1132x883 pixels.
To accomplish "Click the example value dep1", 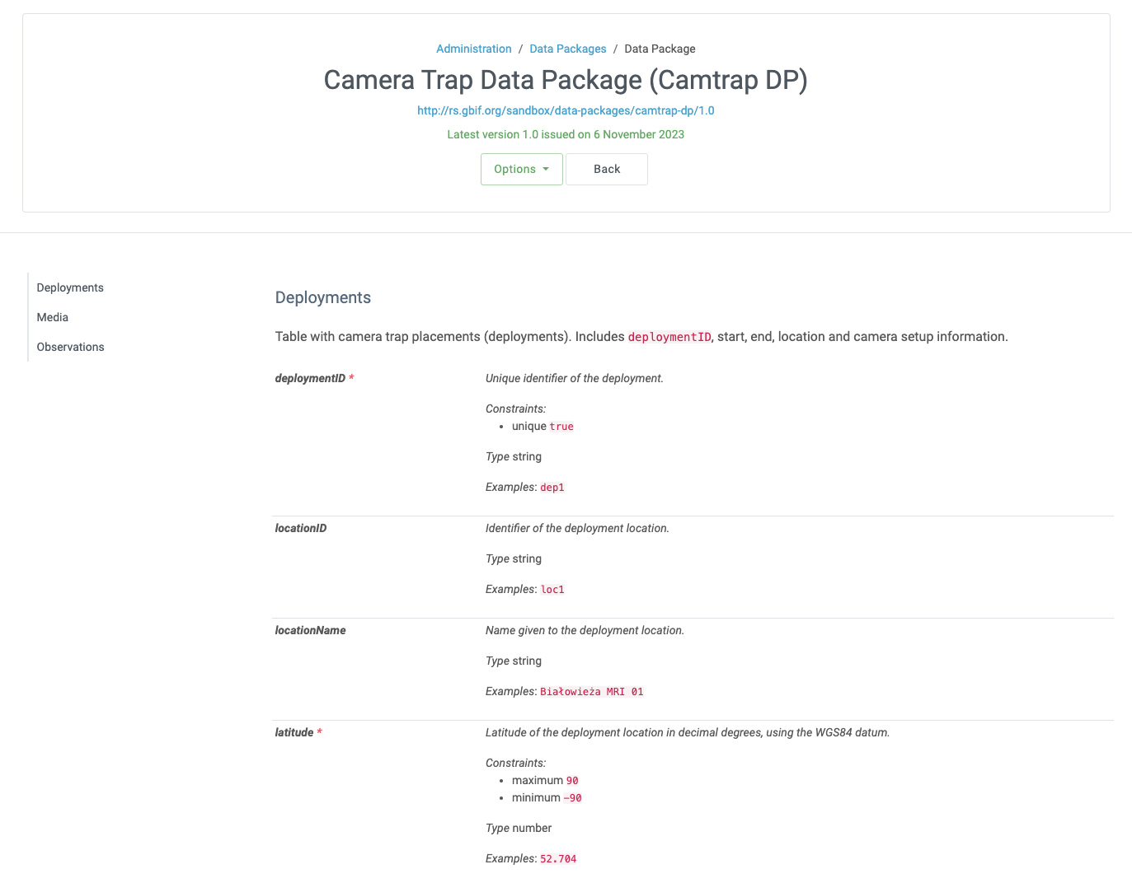I will click(x=552, y=487).
